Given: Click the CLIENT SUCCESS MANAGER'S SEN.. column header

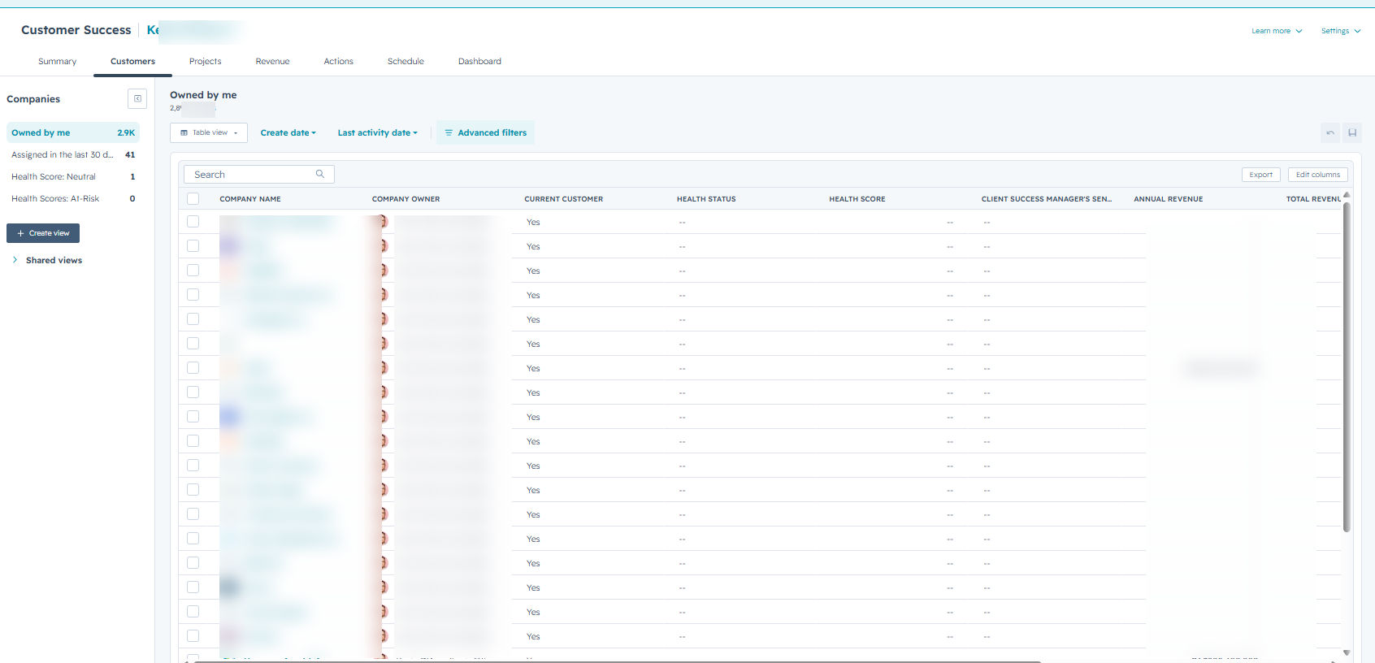Looking at the screenshot, I should click(x=1047, y=199).
